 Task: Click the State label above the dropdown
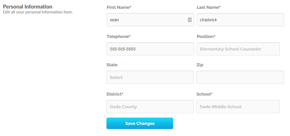112,65
